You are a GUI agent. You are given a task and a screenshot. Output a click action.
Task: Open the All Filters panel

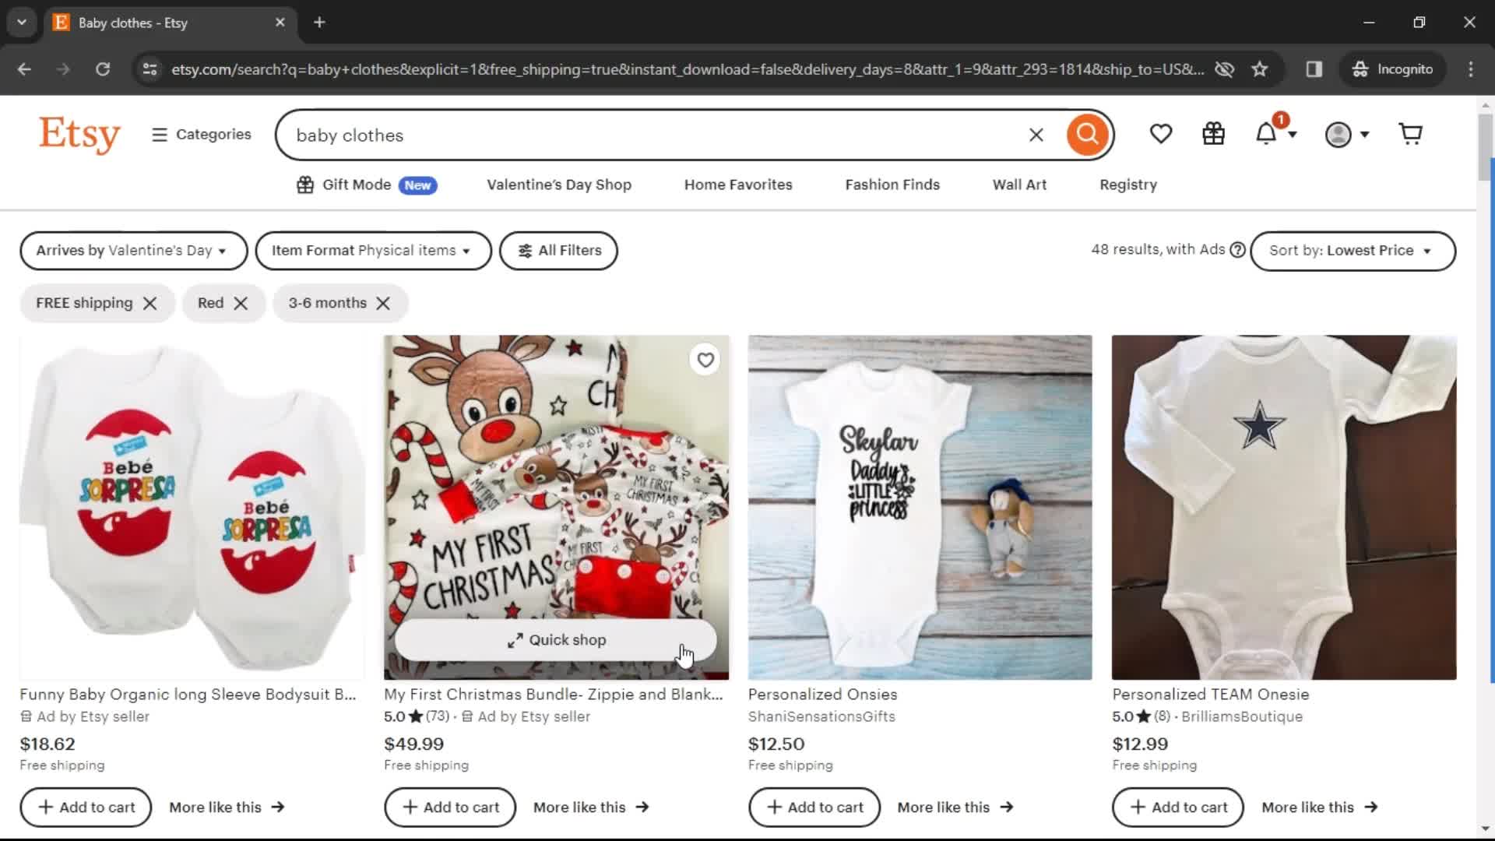point(558,251)
